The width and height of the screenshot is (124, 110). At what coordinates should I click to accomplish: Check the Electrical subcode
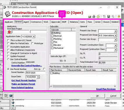[52, 36]
